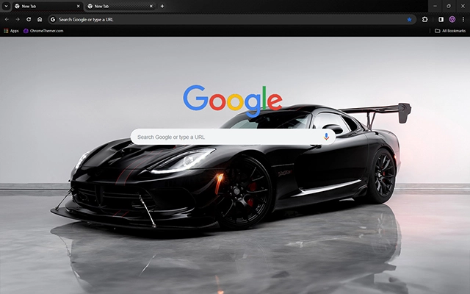This screenshot has width=470, height=294.
Task: Open Chrome three-dot menu
Action: tap(463, 20)
